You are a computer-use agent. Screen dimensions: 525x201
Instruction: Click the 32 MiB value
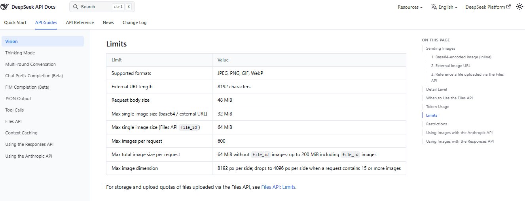(225, 114)
